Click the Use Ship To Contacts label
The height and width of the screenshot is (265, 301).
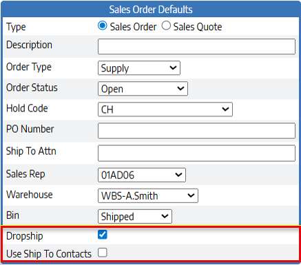click(49, 254)
